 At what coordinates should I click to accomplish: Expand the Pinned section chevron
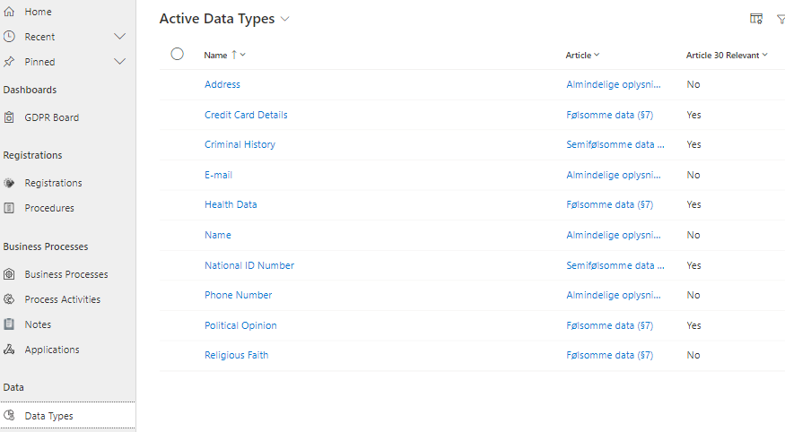(x=120, y=62)
